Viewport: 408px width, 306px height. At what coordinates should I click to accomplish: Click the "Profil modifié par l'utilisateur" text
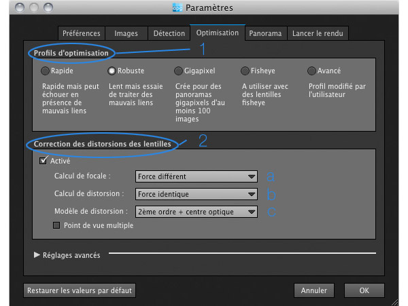tap(337, 90)
